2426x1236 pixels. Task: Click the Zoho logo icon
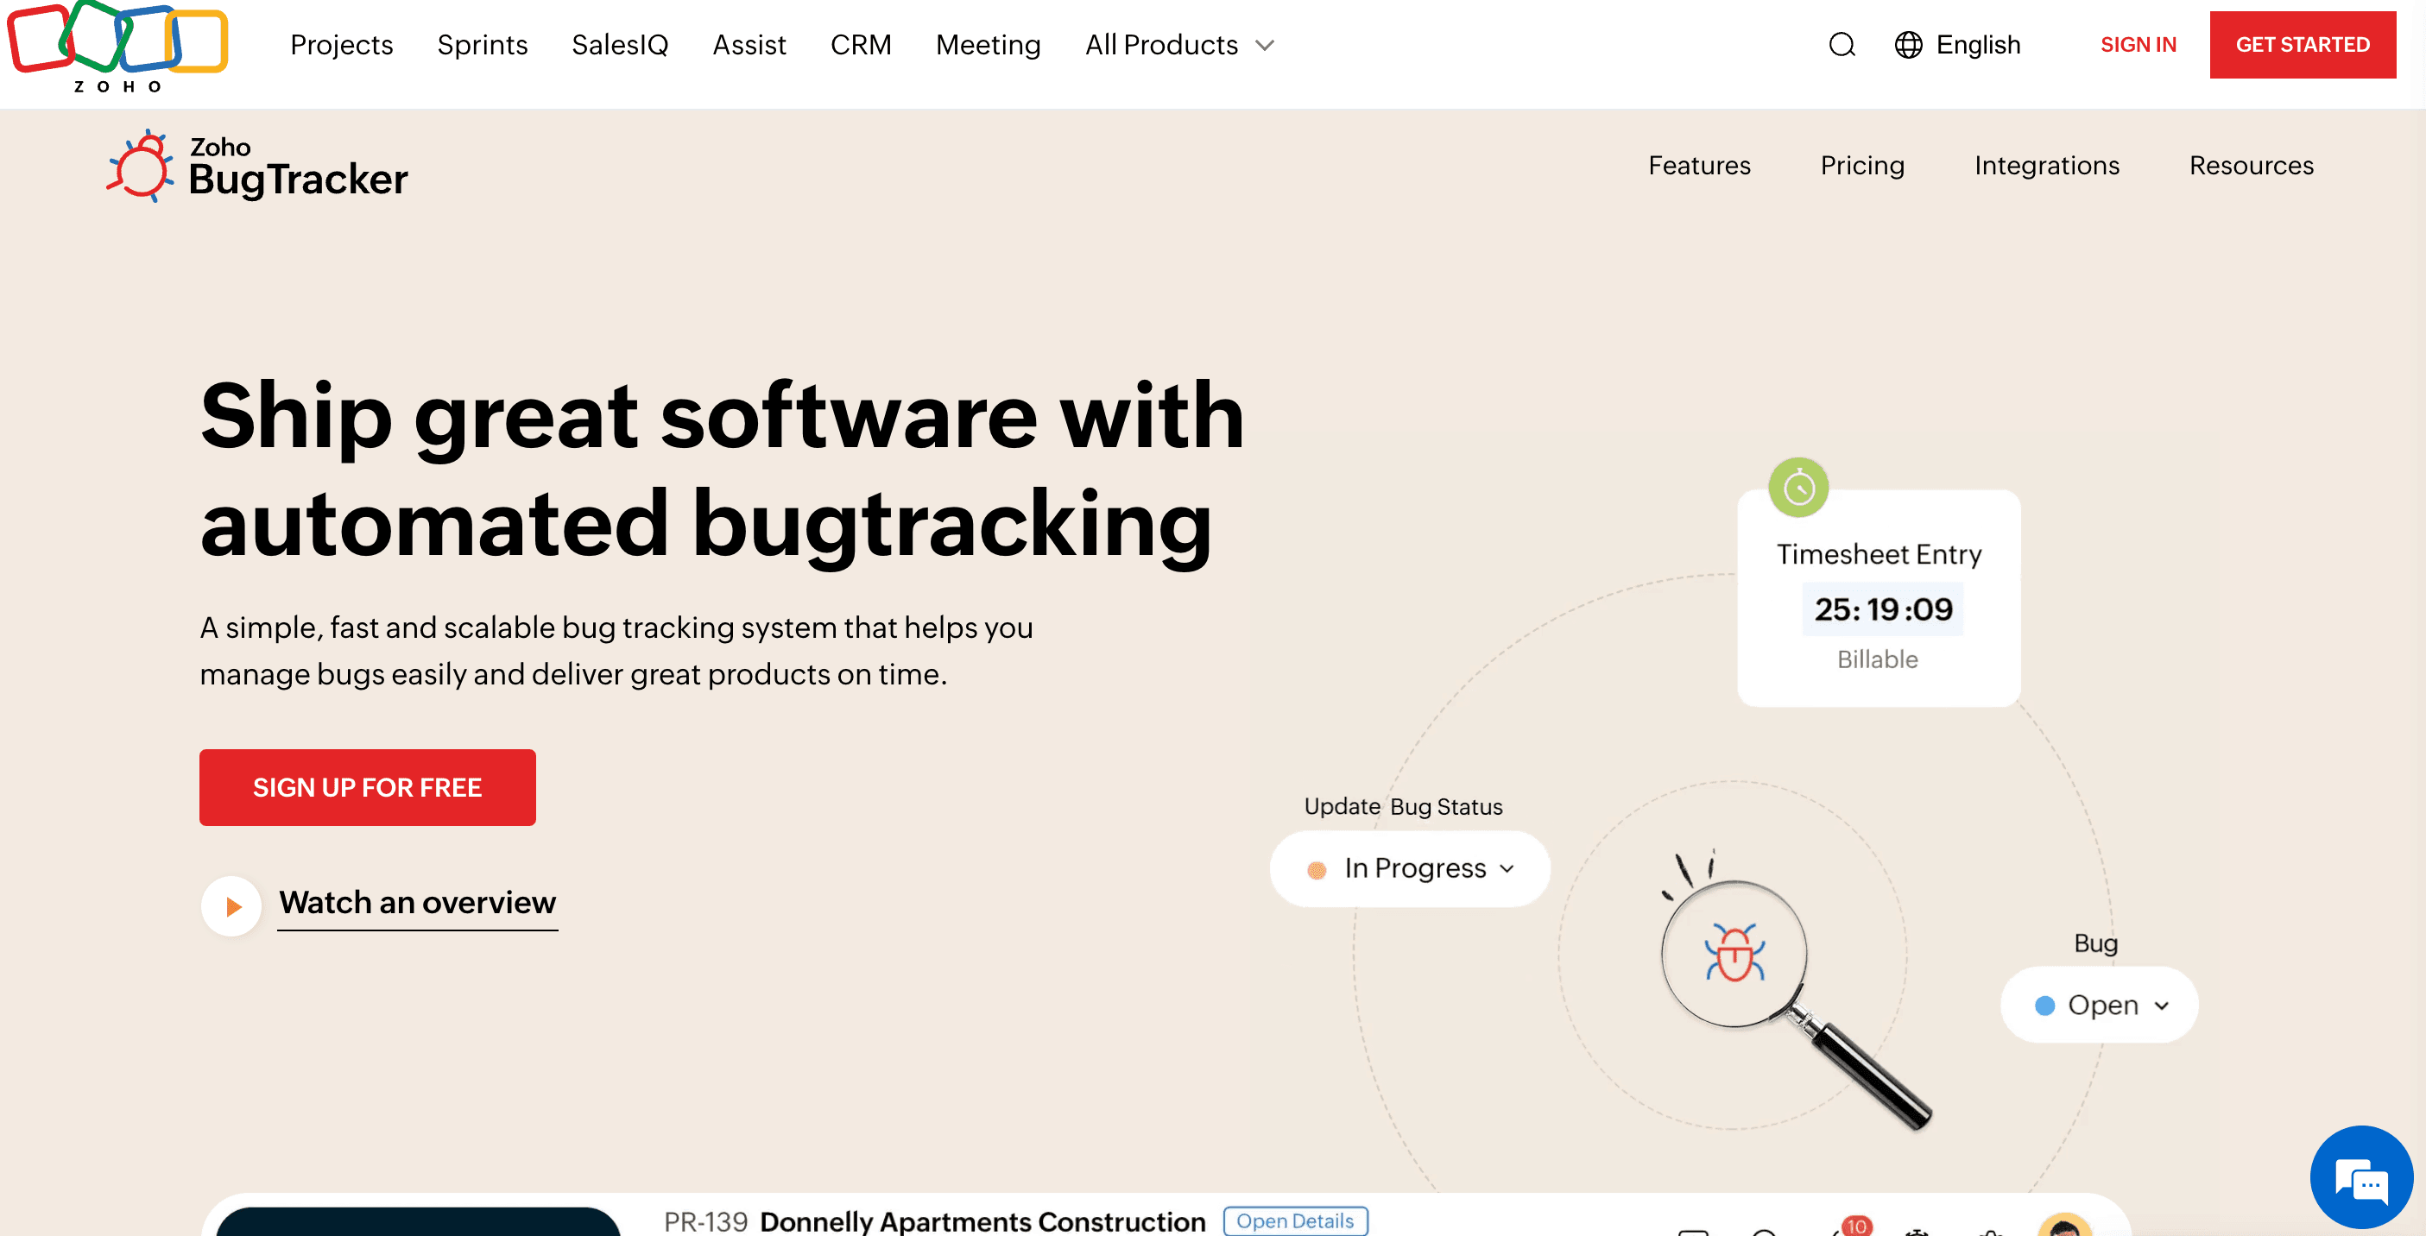[117, 45]
